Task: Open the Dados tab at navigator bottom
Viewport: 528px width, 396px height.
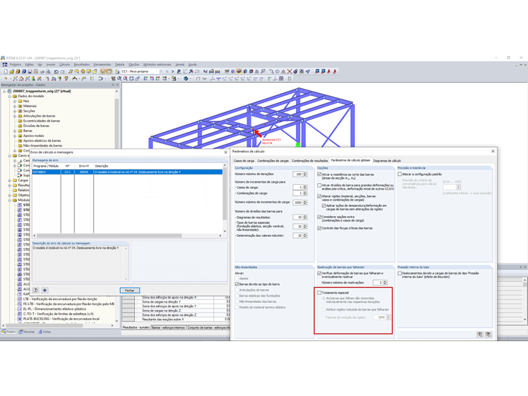Action: 9,331
